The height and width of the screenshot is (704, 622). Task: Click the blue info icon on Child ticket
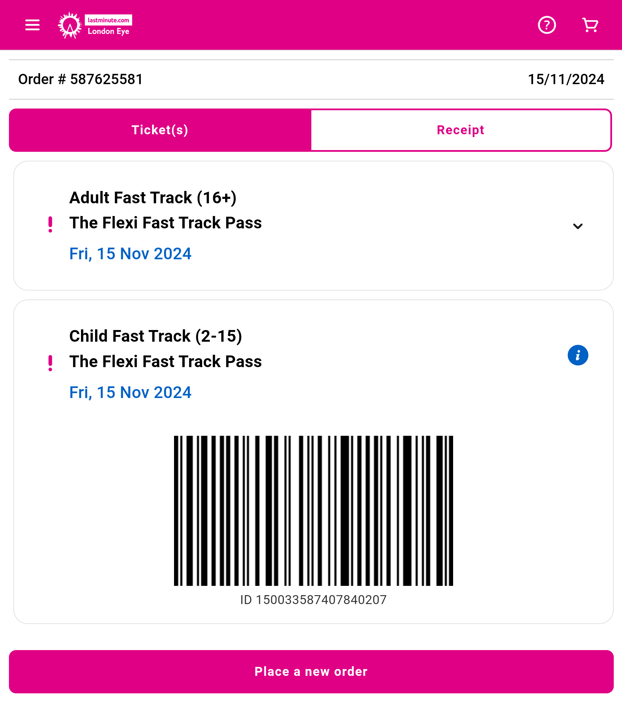click(x=578, y=355)
